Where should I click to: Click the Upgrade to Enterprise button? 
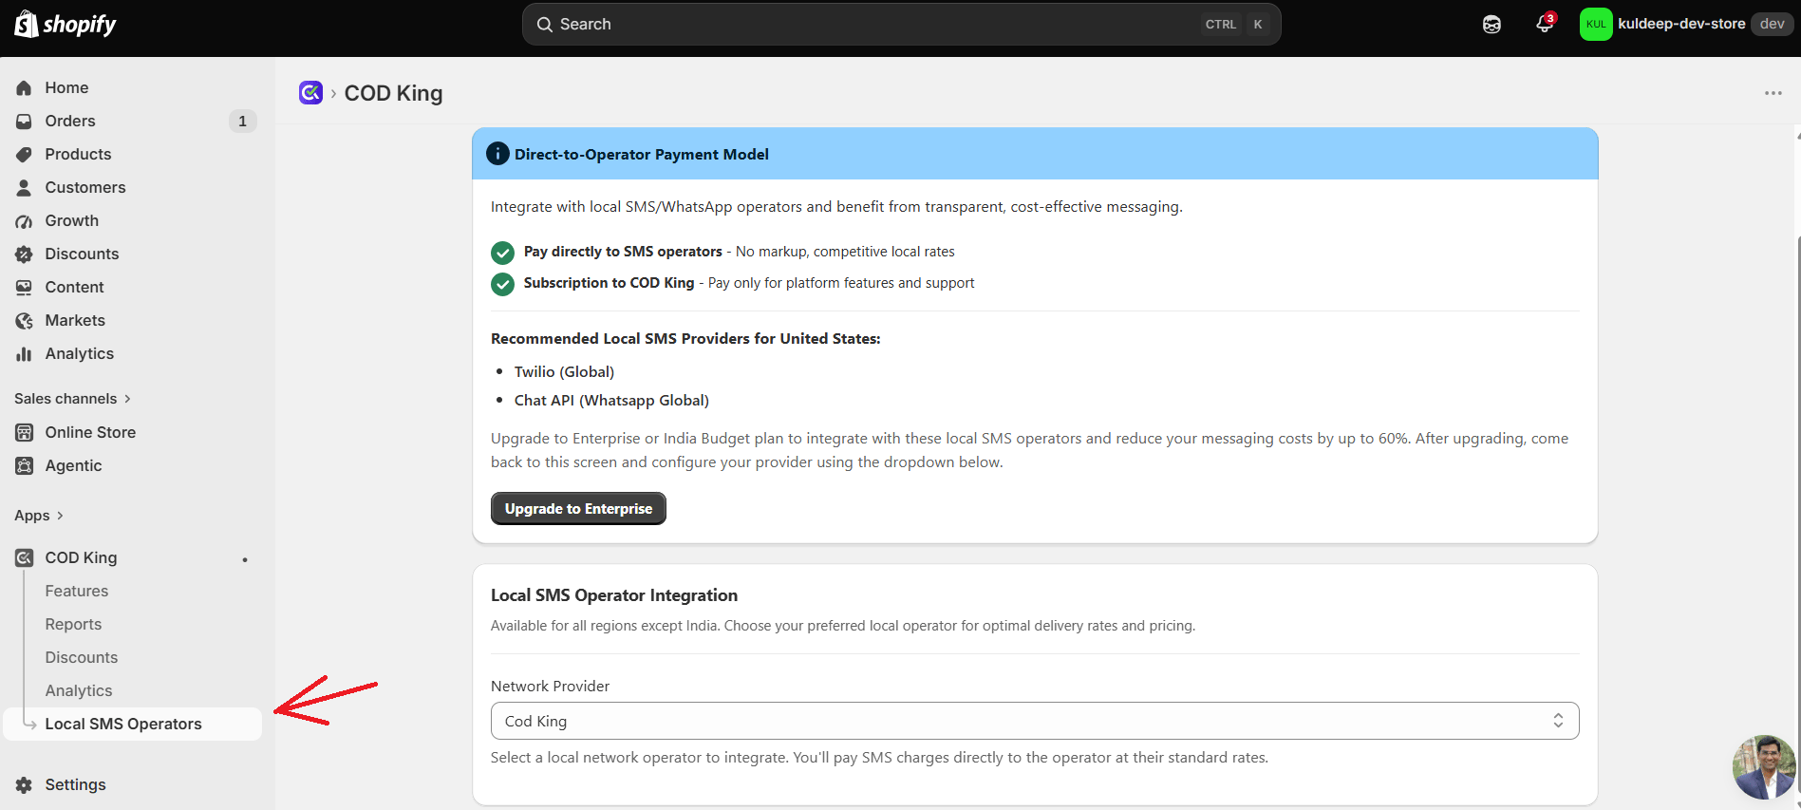click(x=578, y=508)
